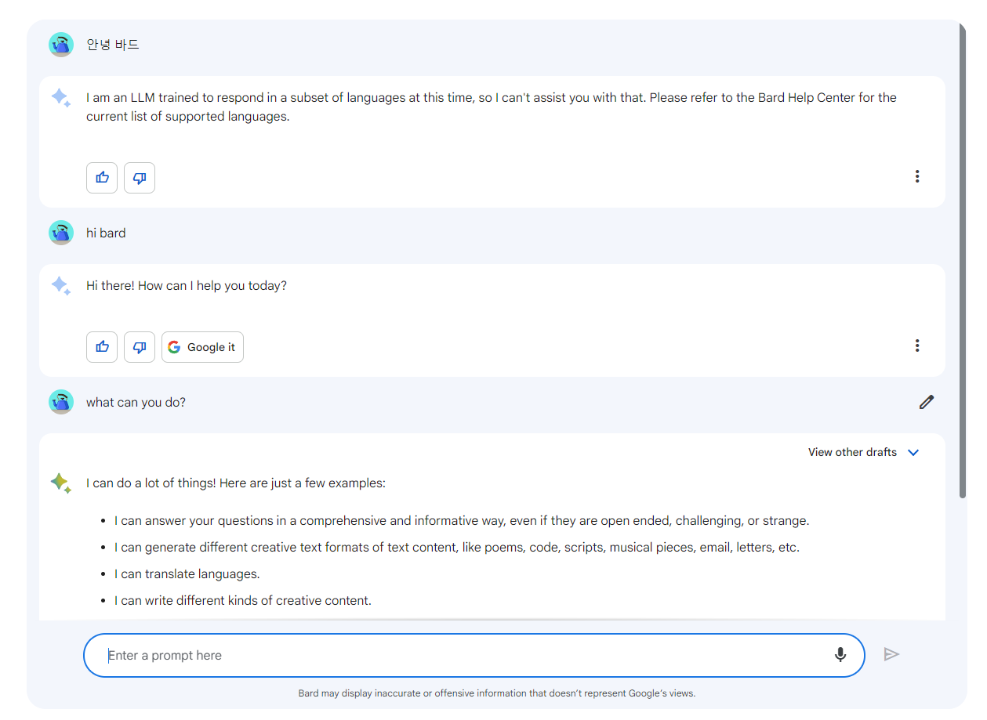Click 'I can do a lot of things!' line

[x=236, y=483]
